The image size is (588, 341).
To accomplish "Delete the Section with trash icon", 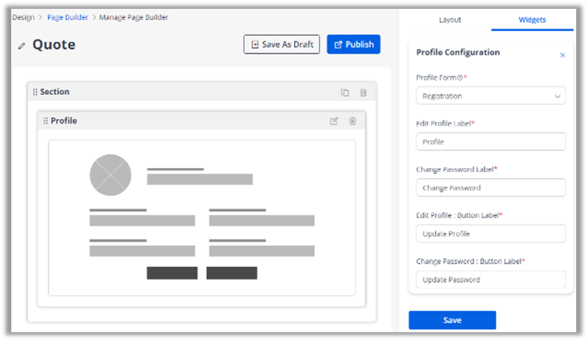I will [363, 92].
